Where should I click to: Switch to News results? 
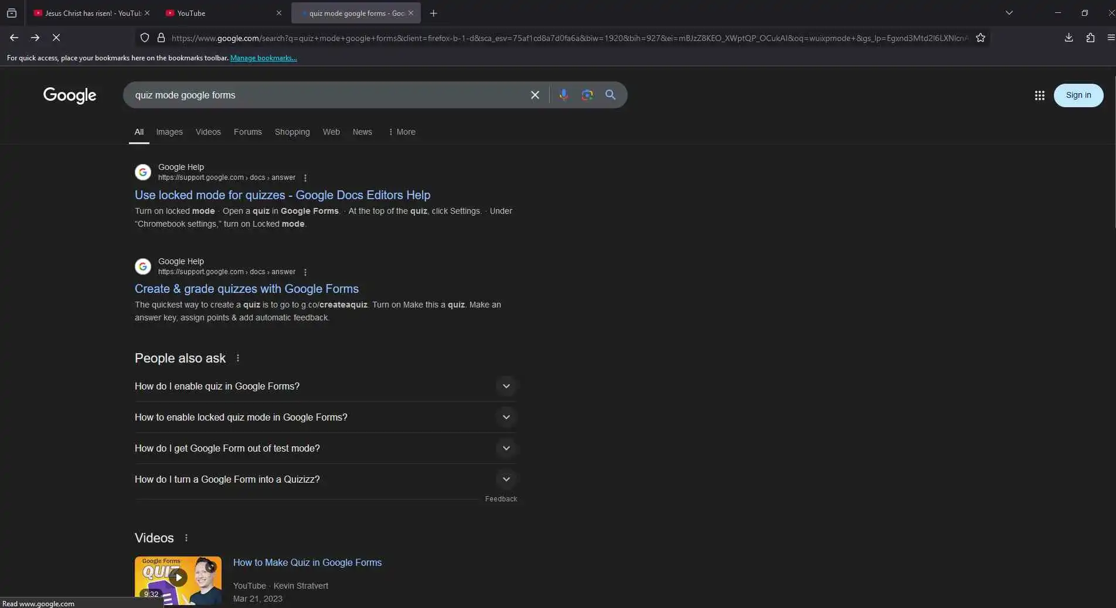(x=362, y=132)
